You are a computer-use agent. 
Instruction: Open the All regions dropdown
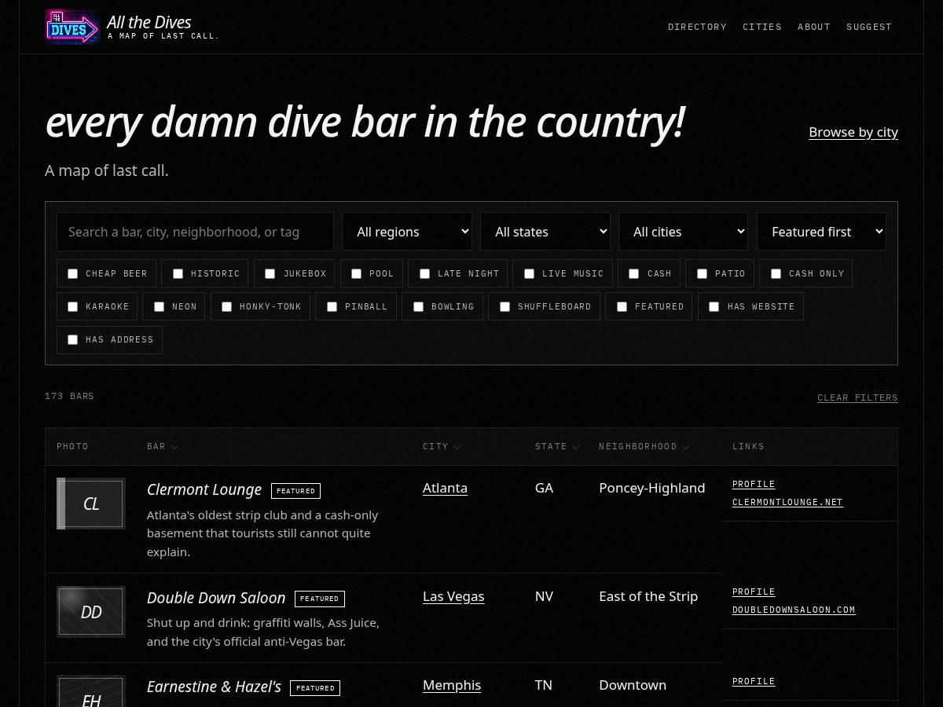click(x=407, y=232)
